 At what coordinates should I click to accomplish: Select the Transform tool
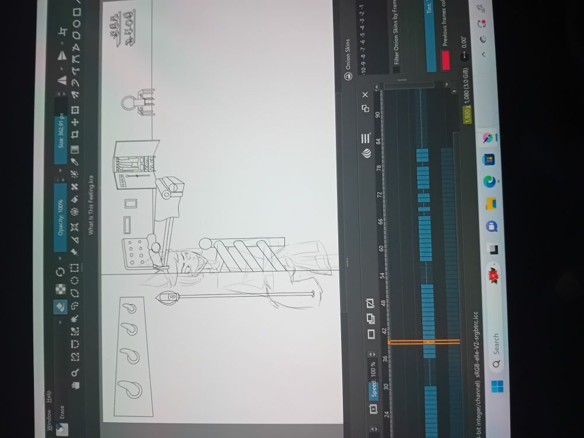tap(75, 110)
